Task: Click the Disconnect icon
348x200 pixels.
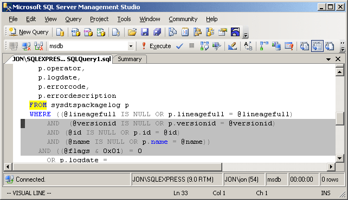Action: [x=26, y=46]
